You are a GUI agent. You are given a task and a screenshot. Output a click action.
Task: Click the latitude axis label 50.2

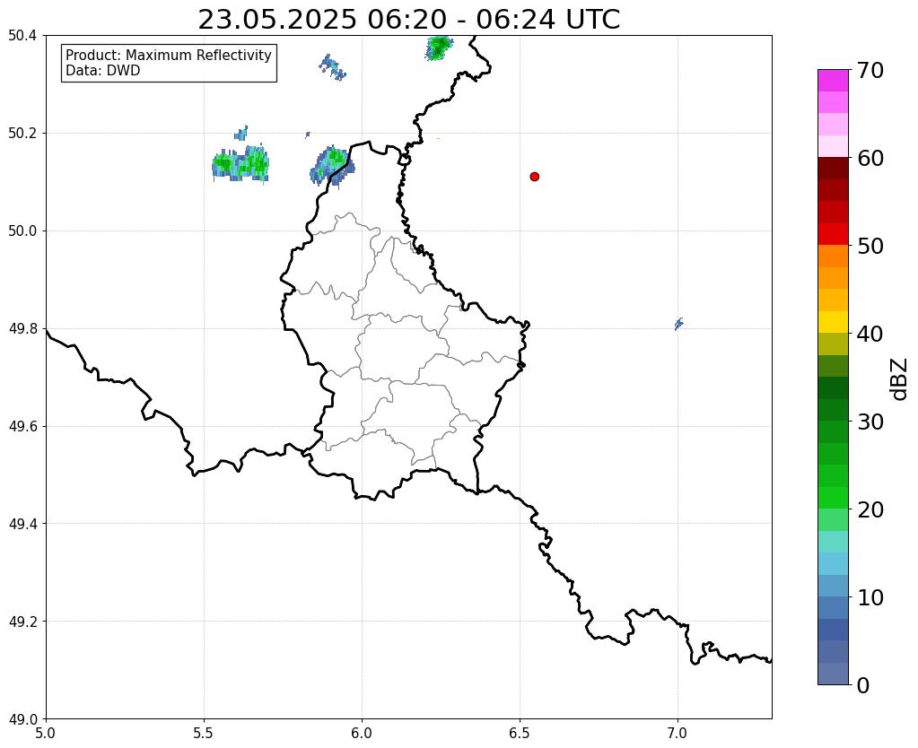click(22, 134)
